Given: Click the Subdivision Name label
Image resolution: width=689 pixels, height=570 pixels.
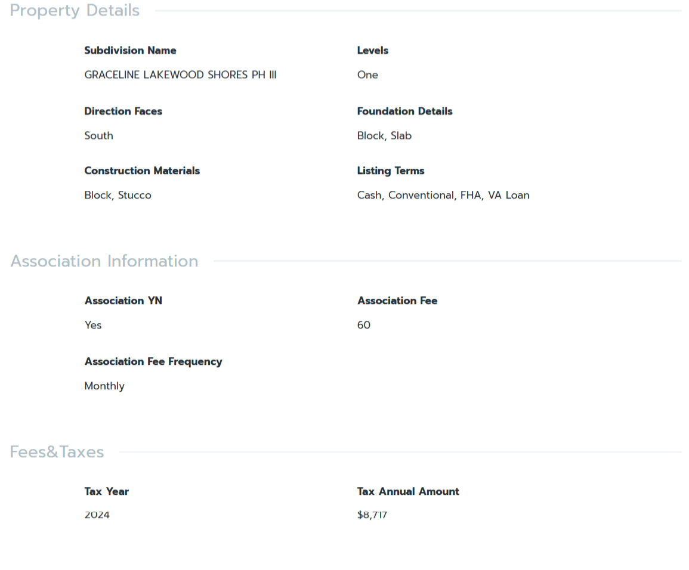Looking at the screenshot, I should coord(130,51).
